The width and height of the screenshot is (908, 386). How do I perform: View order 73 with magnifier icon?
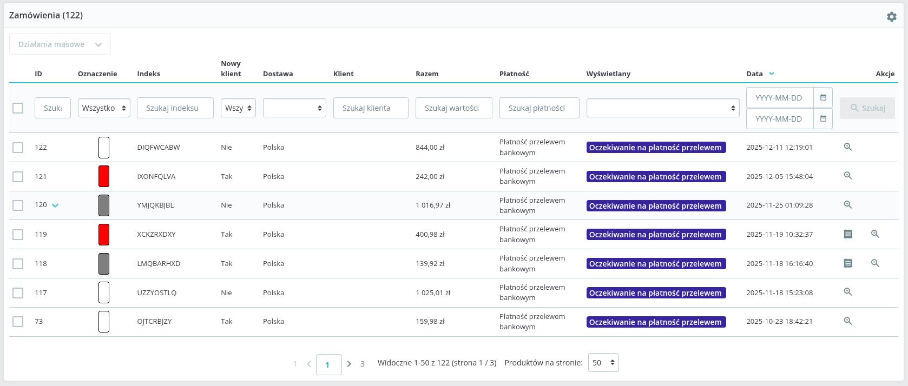848,321
